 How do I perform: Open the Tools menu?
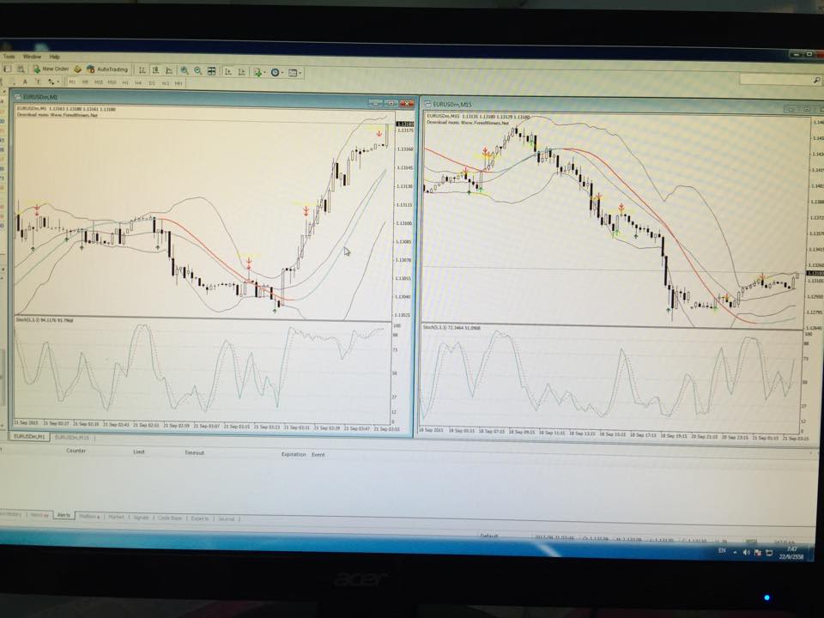[9, 57]
